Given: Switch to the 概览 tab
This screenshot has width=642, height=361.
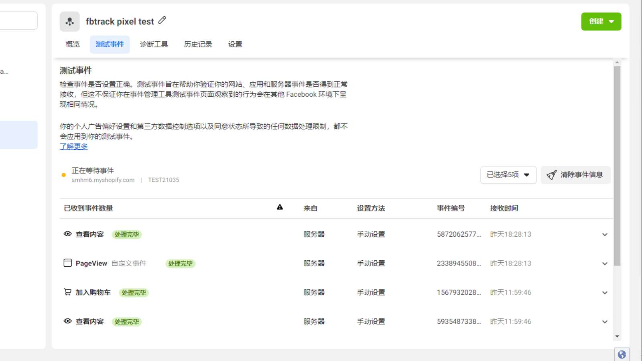Looking at the screenshot, I should point(73,44).
